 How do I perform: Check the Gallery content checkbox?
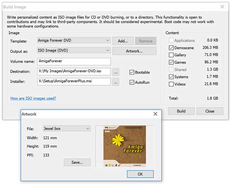pyautogui.click(x=171, y=55)
